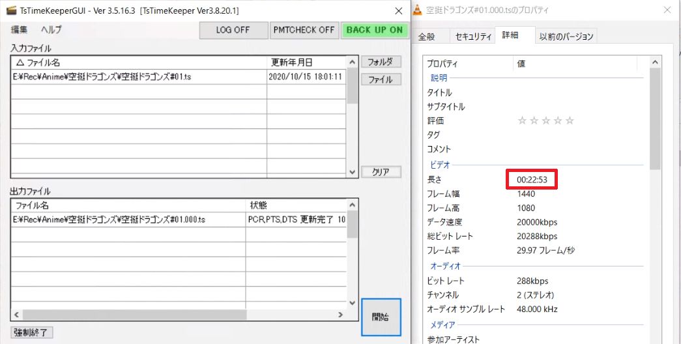The image size is (681, 344).
Task: Click the クリア button
Action: point(381,172)
